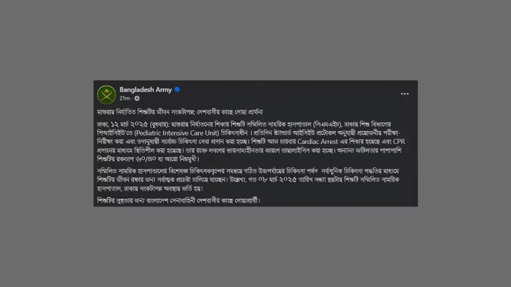
Task: Click the blood pressure value ৬০/৪০
Action: tap(146, 159)
